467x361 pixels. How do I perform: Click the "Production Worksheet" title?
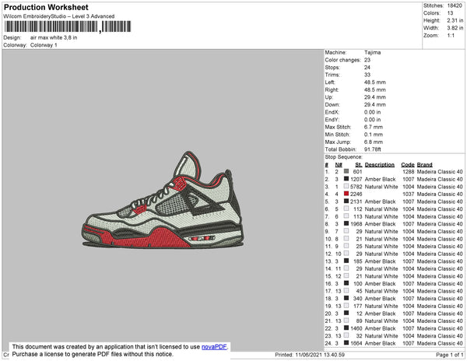pyautogui.click(x=46, y=8)
